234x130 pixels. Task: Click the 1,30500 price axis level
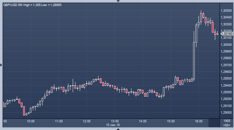(226, 11)
